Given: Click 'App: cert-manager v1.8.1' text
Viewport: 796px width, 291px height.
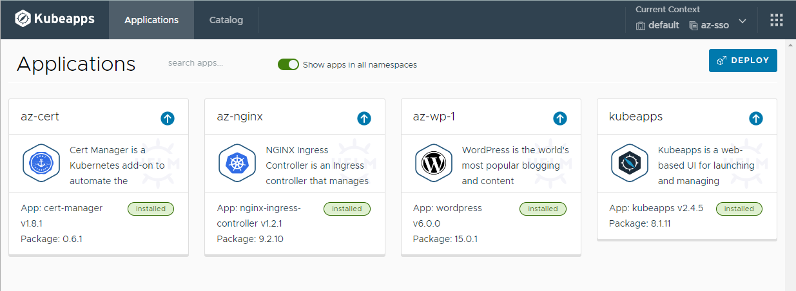Looking at the screenshot, I should pos(62,216).
